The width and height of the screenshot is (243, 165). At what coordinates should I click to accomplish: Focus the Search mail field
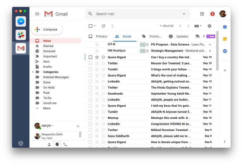[137, 14]
